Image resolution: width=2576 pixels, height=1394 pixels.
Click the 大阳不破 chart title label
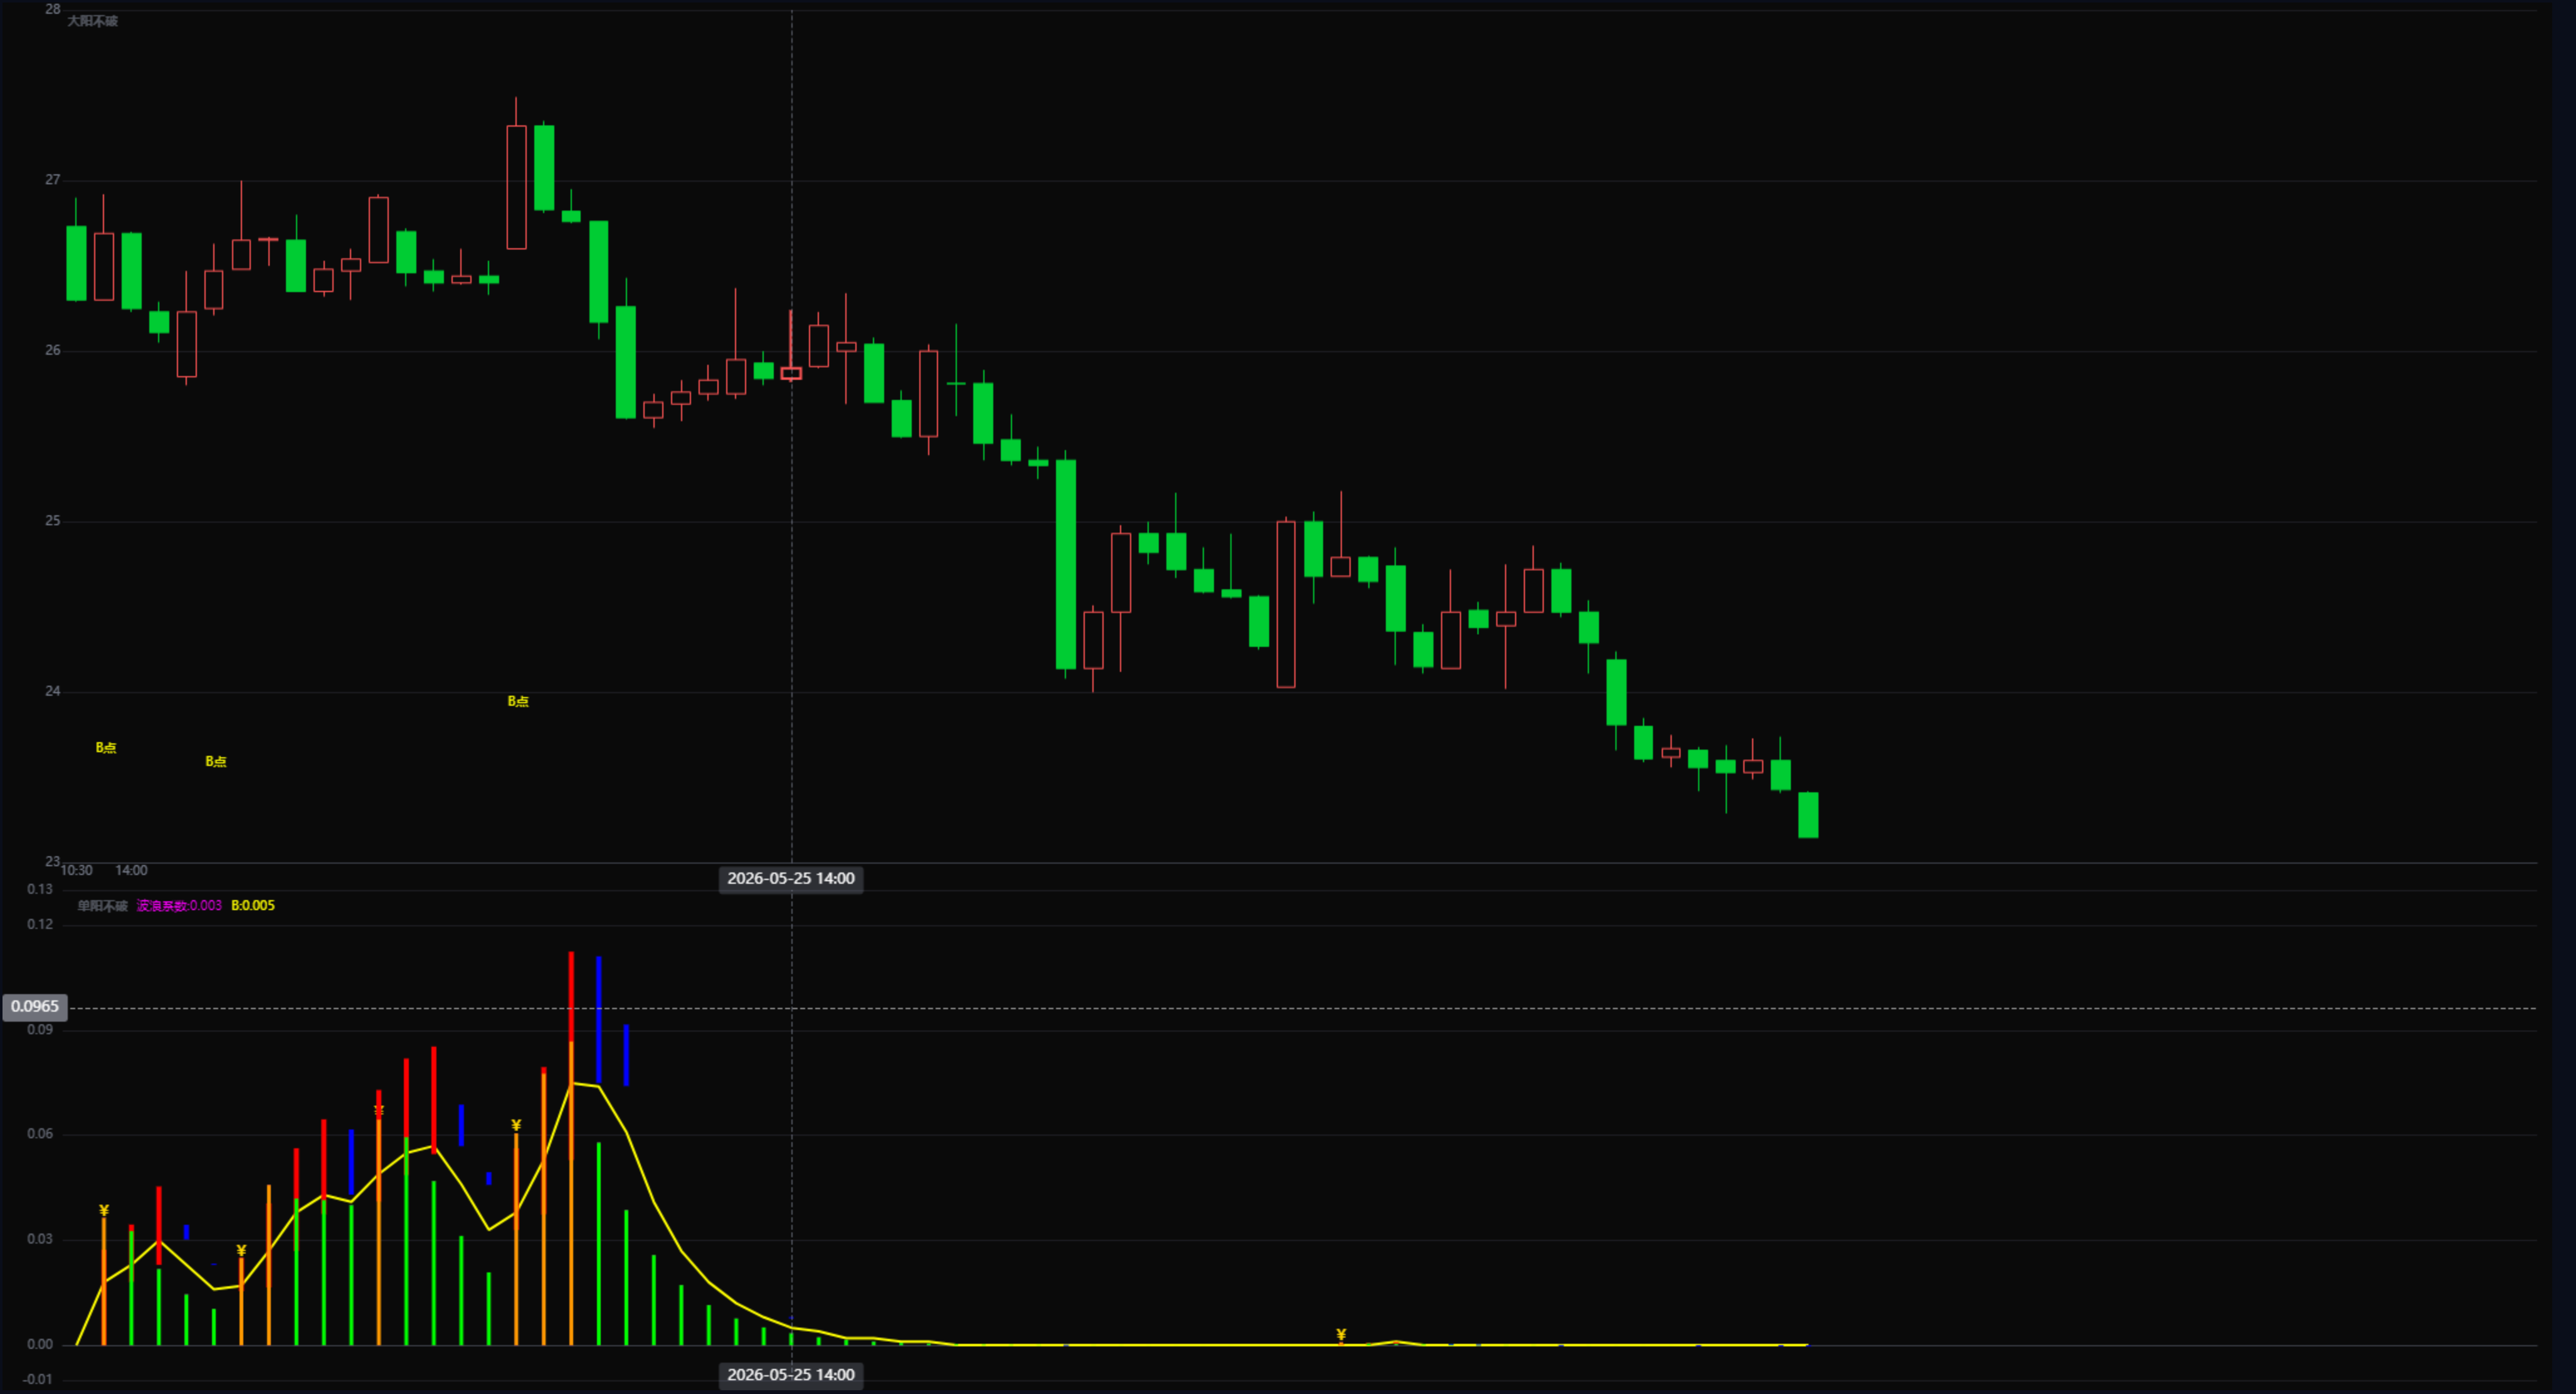[x=92, y=21]
